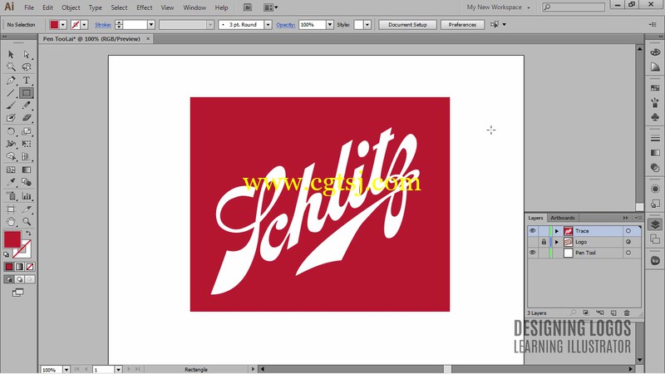Click the Preferences button
This screenshot has height=374, width=665.
[x=462, y=25]
